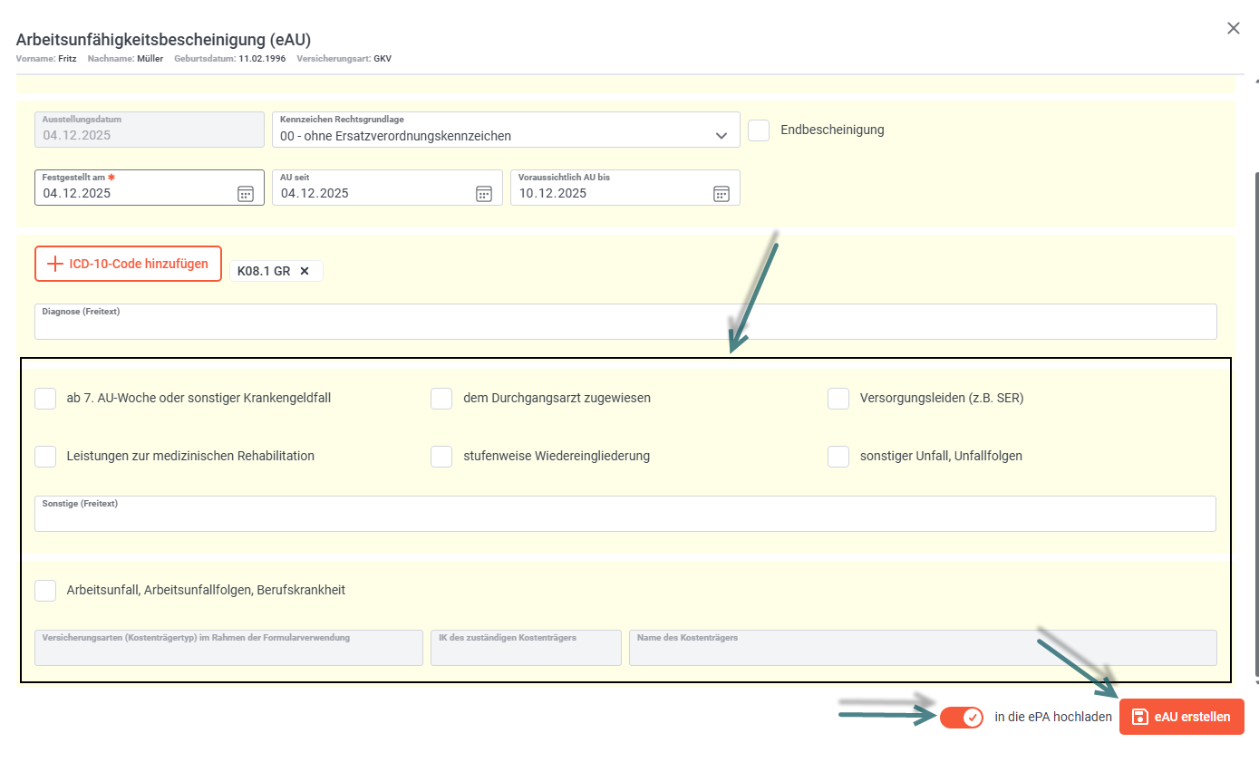Viewport: 1259px width, 762px height.
Task: Focus the Sonstige (Freitext) input
Action: tap(625, 517)
